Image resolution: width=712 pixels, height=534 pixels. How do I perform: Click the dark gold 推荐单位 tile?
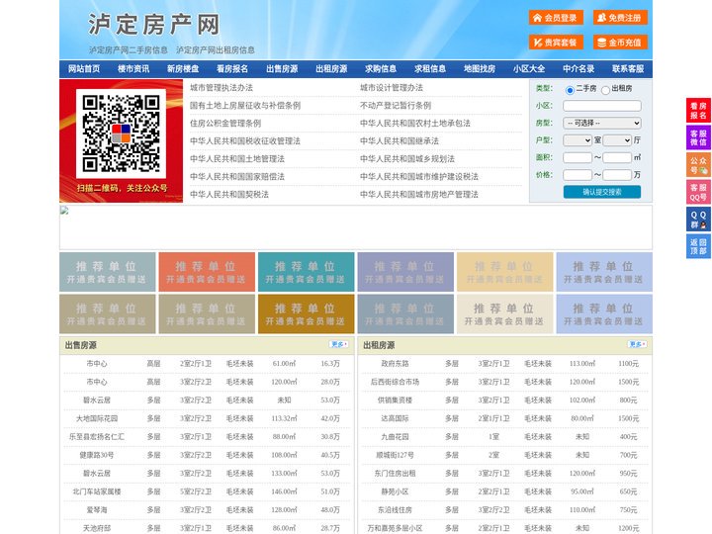click(306, 313)
